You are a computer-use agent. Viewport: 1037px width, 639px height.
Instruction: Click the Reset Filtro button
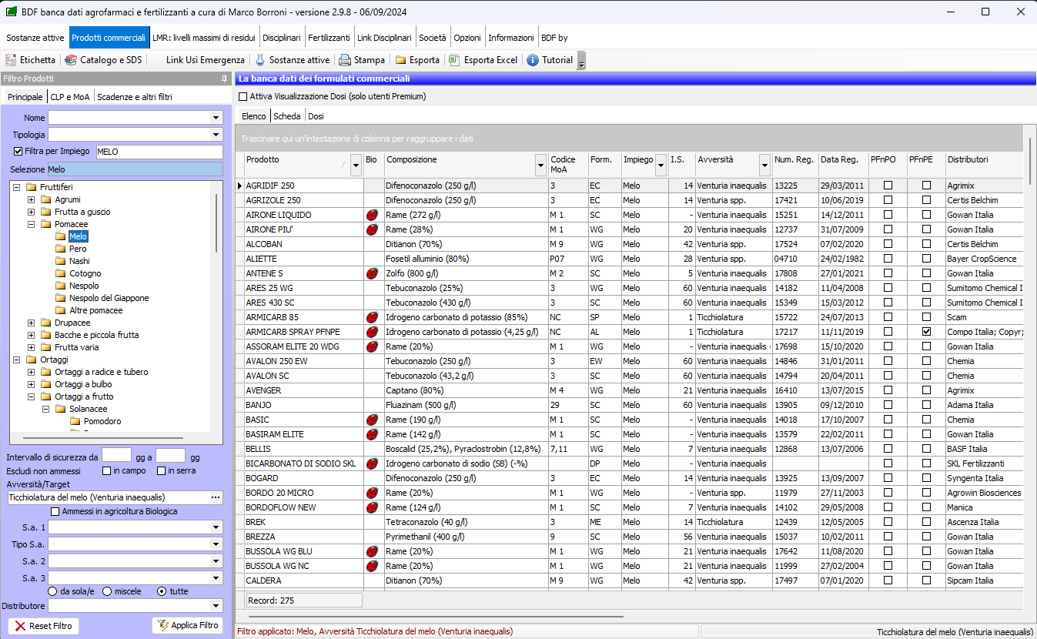point(44,626)
